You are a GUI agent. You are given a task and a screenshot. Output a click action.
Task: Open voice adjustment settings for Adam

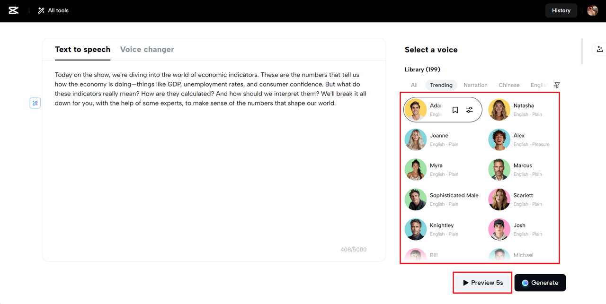(469, 110)
